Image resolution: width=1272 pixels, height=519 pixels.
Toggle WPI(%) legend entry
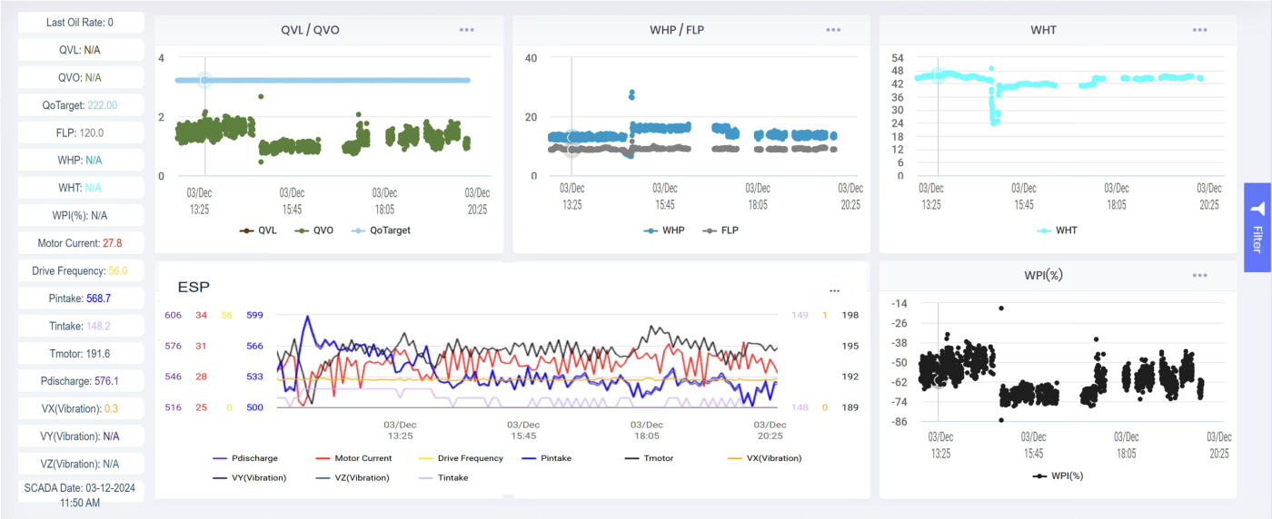1058,475
